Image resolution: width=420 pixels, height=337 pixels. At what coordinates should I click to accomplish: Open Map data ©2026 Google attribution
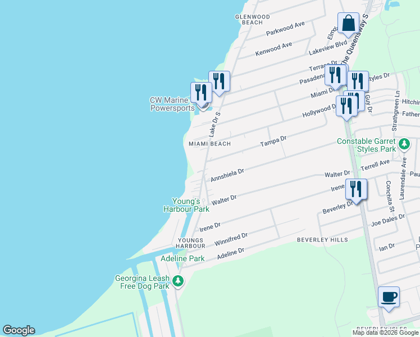tap(385, 333)
